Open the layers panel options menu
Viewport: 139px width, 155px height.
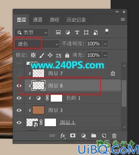(123, 19)
